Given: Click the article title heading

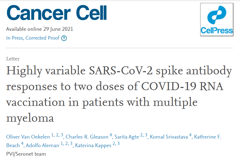Looking at the screenshot, I should point(119,94).
